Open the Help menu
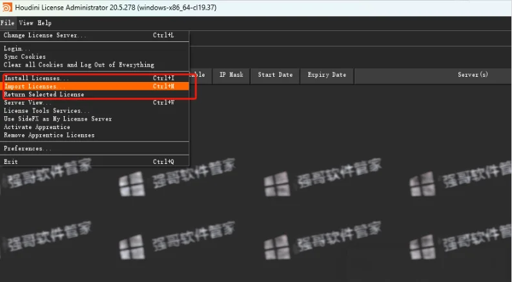The height and width of the screenshot is (282, 512). click(44, 23)
